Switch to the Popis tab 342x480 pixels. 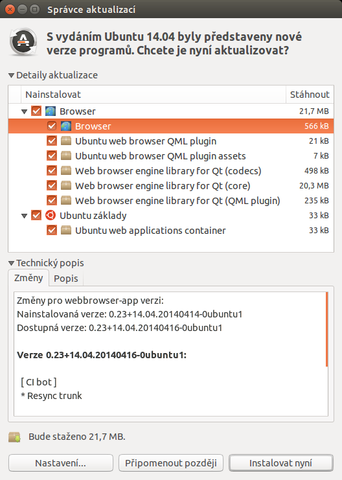[x=66, y=279]
